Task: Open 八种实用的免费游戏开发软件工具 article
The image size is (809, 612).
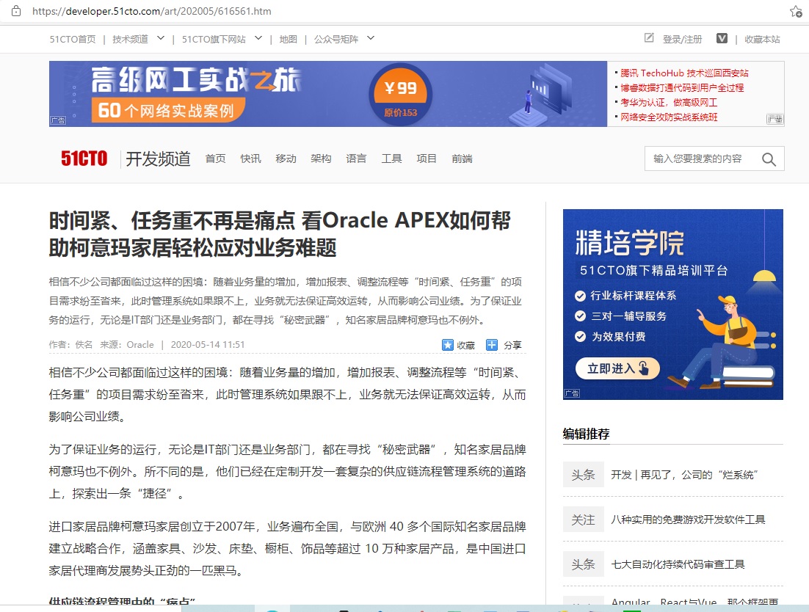Action: point(688,520)
